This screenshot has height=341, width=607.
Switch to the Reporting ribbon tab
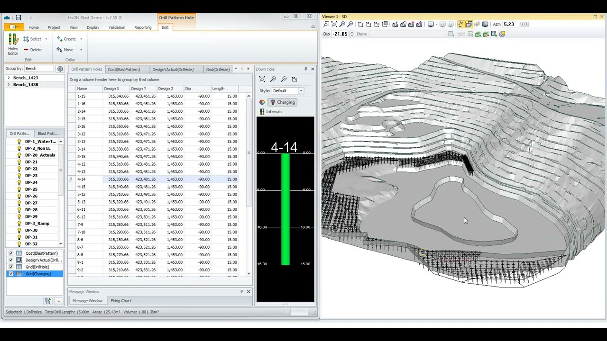click(x=143, y=27)
